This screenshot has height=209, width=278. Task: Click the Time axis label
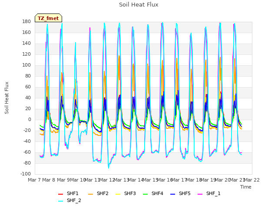click(x=246, y=187)
